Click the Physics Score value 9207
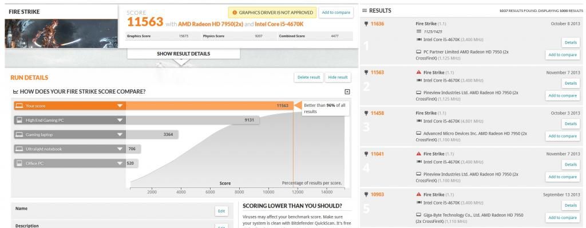This screenshot has height=228, width=586. (x=259, y=36)
